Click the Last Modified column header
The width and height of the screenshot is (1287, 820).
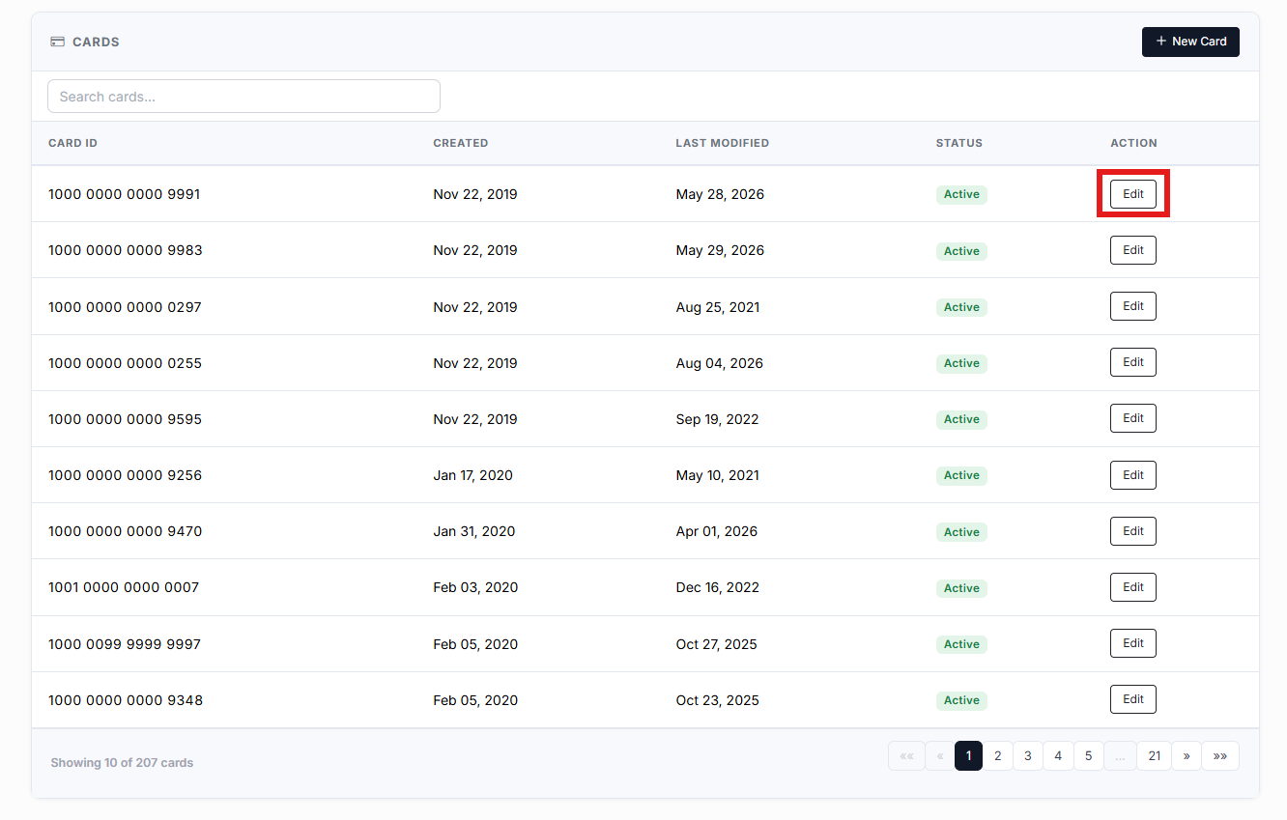[x=723, y=143]
